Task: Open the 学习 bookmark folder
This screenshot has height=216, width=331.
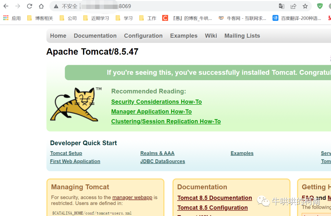Action: tap(124, 18)
